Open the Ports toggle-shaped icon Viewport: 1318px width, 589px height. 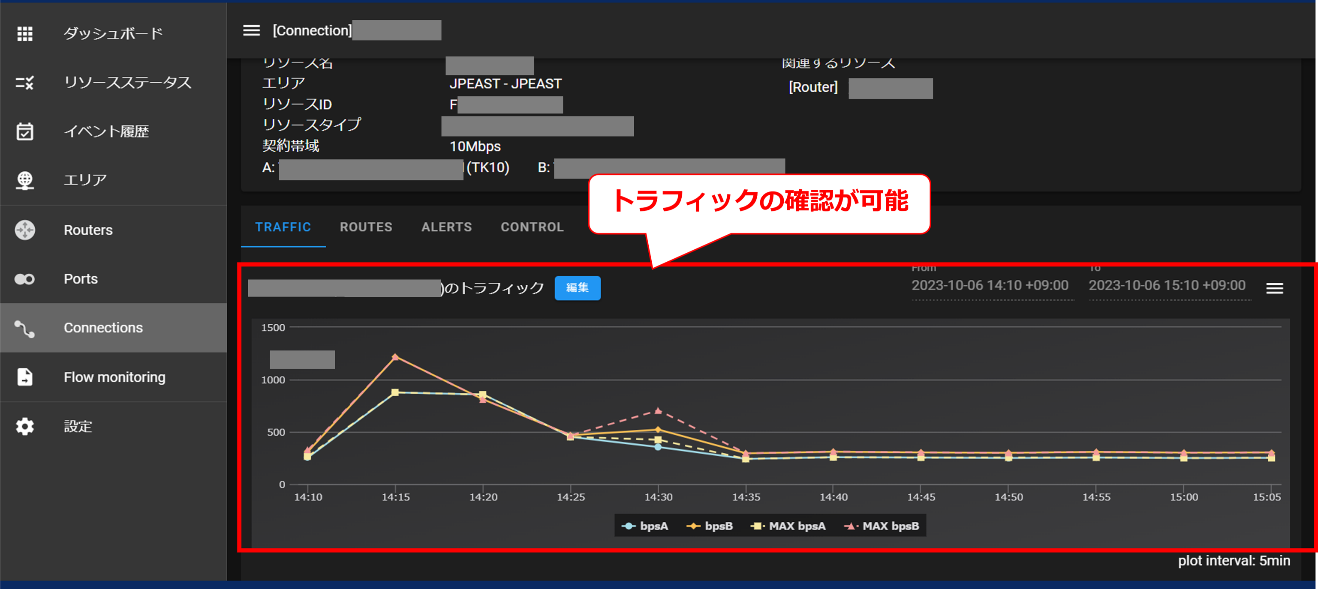(24, 278)
